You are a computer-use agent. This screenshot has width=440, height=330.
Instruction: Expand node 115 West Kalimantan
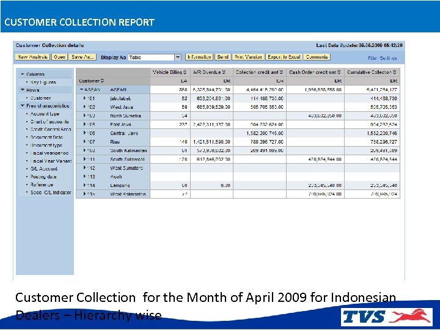[x=84, y=194]
